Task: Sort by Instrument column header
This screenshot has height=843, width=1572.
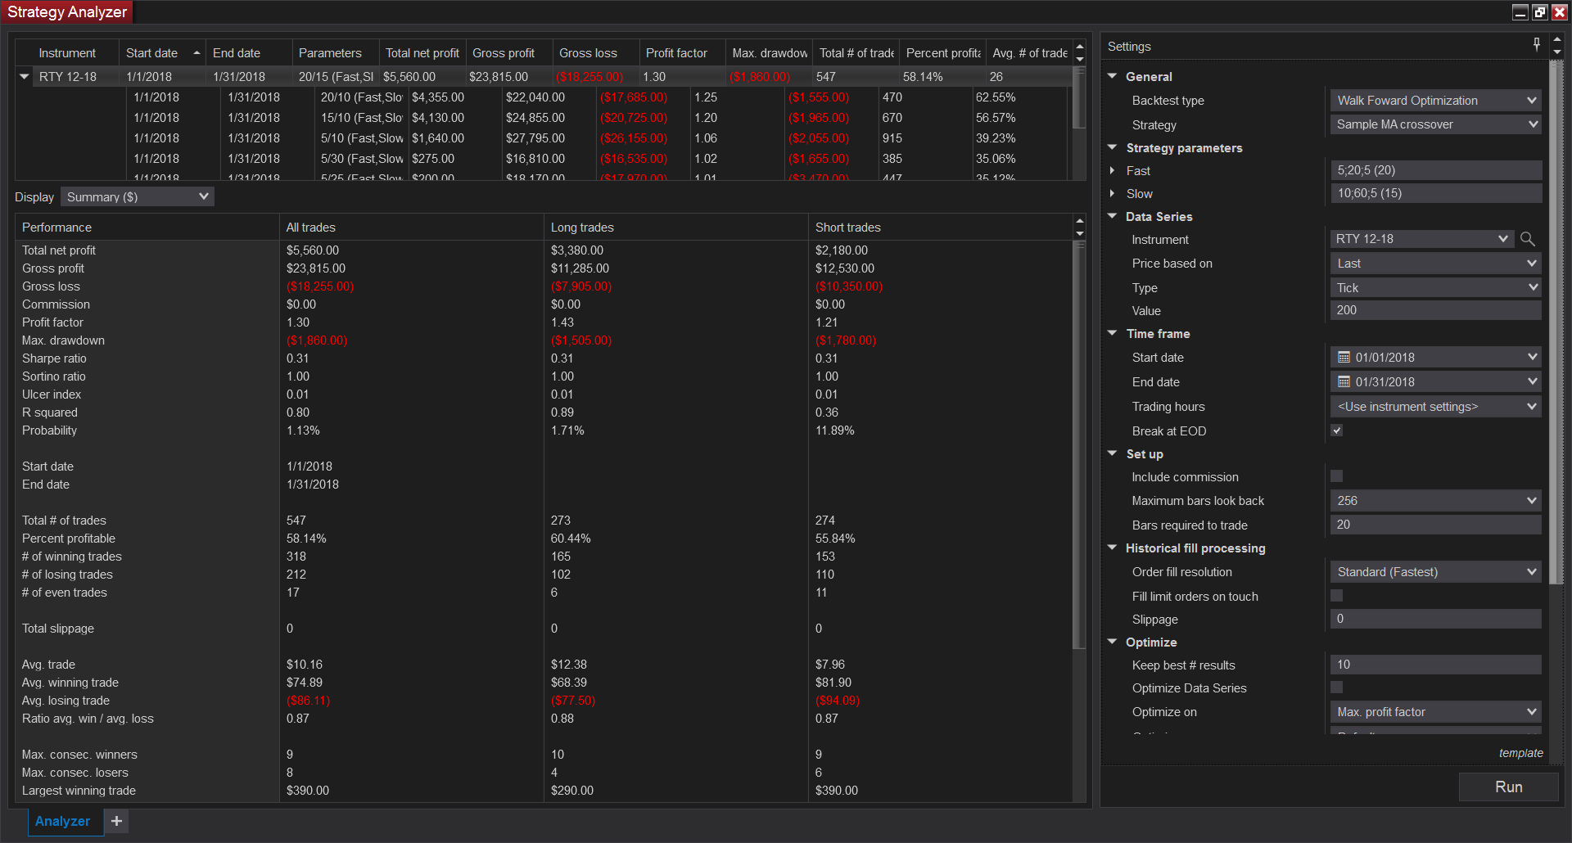Action: 67,53
